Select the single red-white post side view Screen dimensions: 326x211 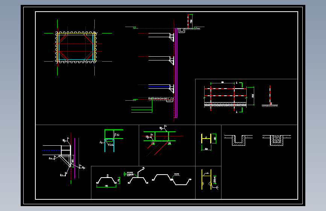(270, 96)
